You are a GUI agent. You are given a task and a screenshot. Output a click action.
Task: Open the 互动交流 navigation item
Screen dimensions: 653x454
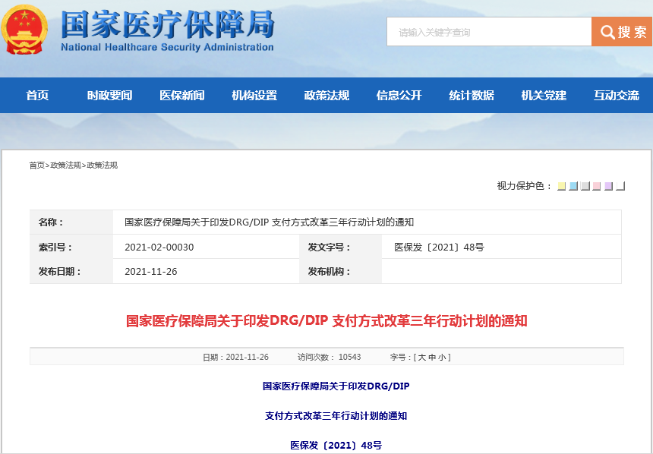click(617, 96)
